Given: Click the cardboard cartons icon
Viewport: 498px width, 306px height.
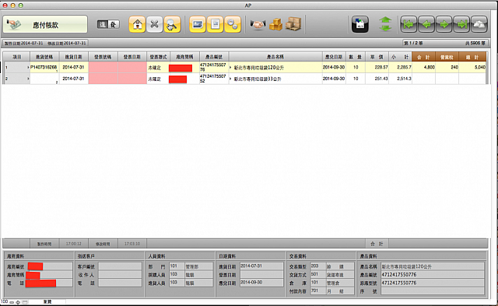Looking at the screenshot, I should coord(293,24).
